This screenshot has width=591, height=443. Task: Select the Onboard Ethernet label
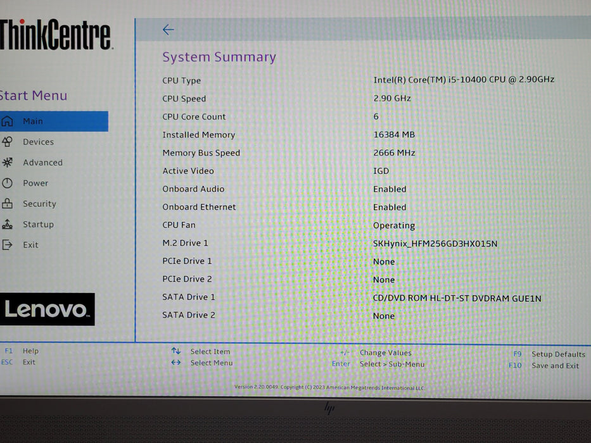pyautogui.click(x=199, y=207)
